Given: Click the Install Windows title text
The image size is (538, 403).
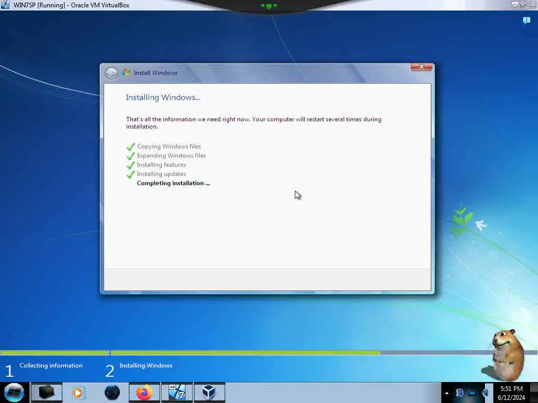Looking at the screenshot, I should coord(156,72).
